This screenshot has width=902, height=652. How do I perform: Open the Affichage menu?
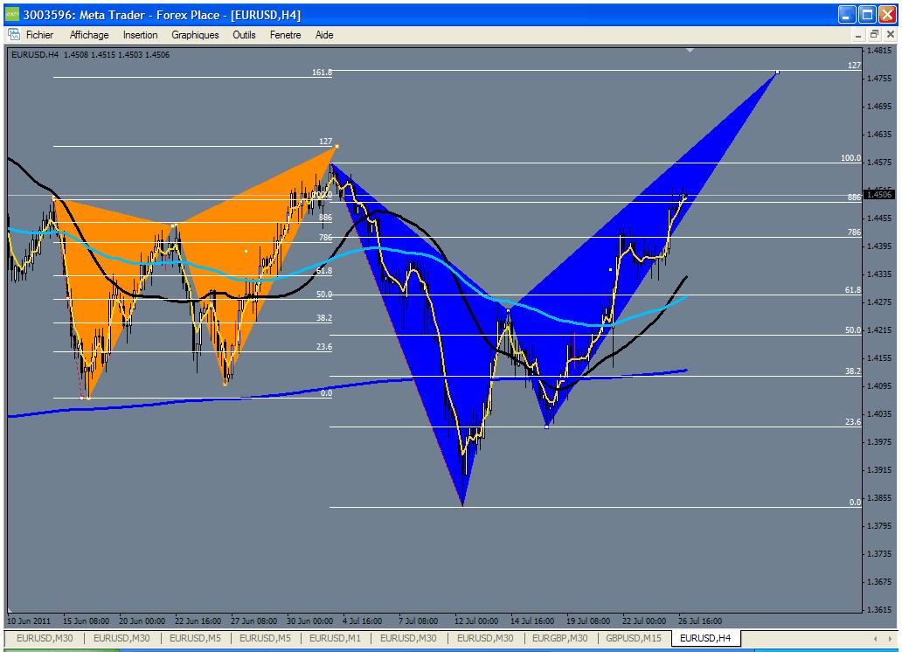tap(89, 35)
